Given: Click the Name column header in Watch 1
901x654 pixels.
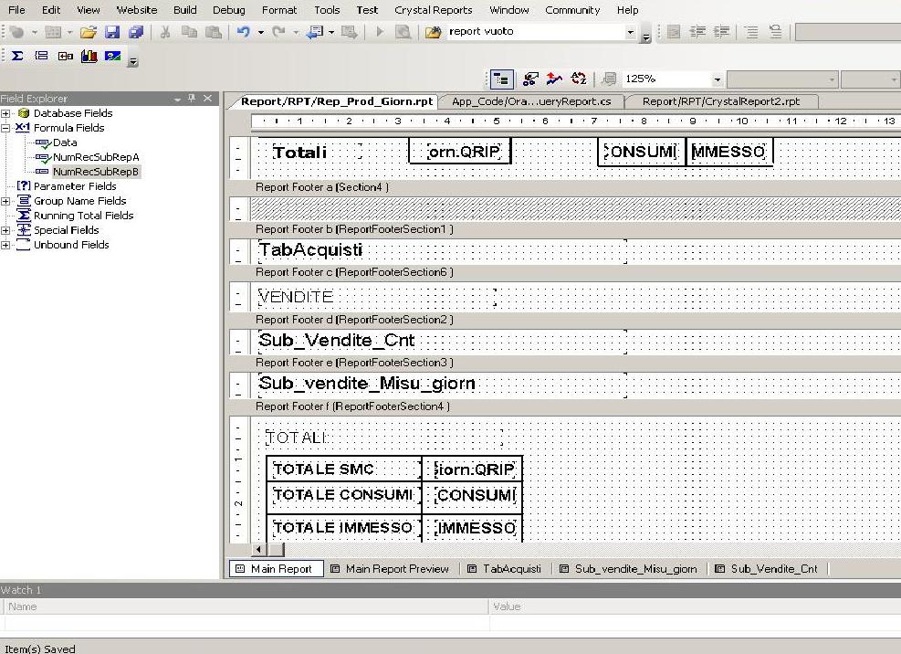Looking at the screenshot, I should point(246,607).
